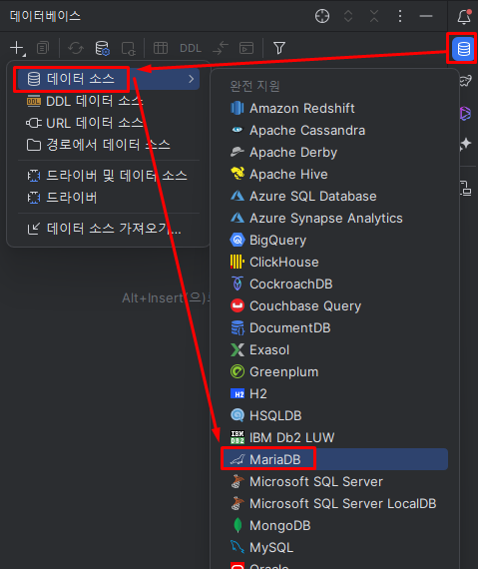
Task: Choose Apache Cassandra data source
Action: click(334, 131)
